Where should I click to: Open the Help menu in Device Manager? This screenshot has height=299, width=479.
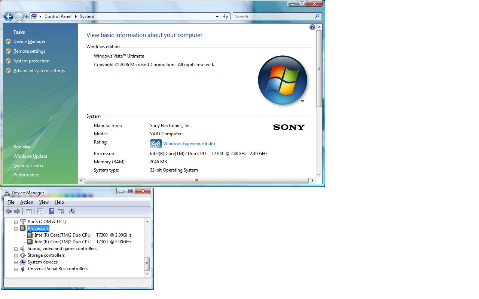tap(59, 202)
